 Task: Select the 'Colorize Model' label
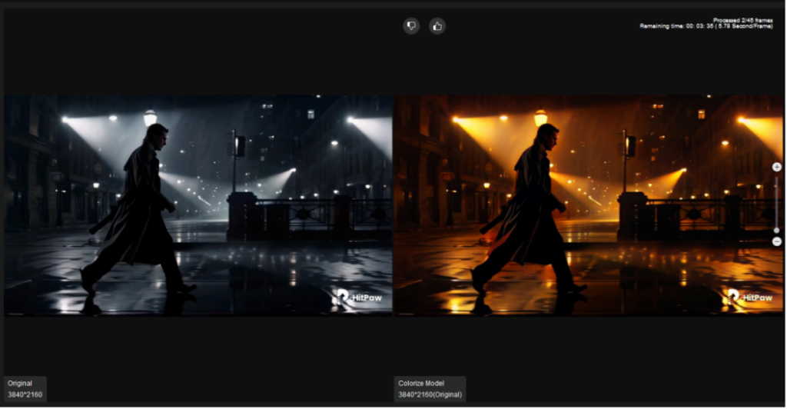421,383
